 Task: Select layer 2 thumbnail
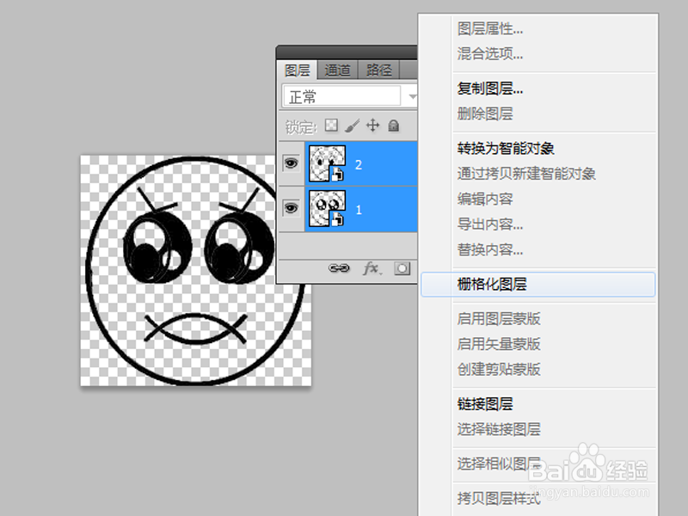click(x=327, y=163)
